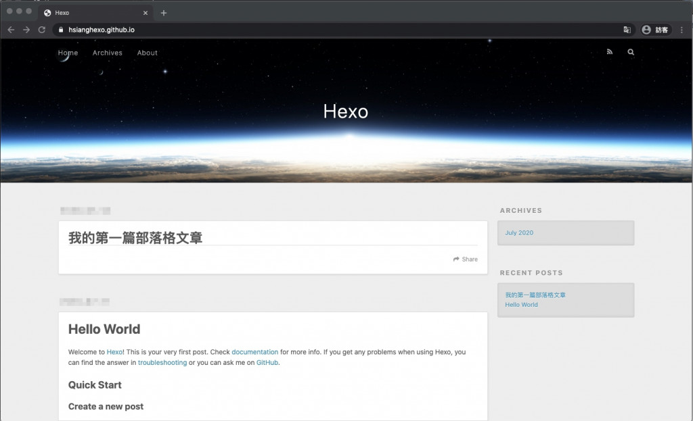Click the Quick Start heading

pyautogui.click(x=95, y=385)
